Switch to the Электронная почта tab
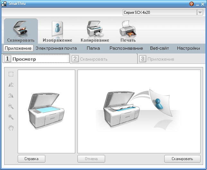This screenshot has width=207, height=170. click(56, 48)
